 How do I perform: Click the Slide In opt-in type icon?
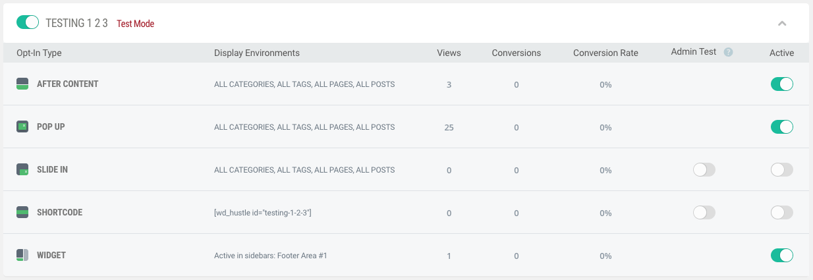(x=22, y=169)
